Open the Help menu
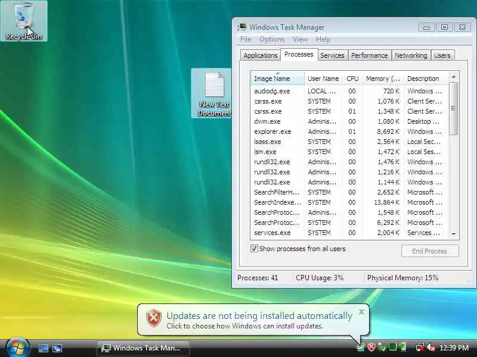477x357 pixels. [323, 39]
